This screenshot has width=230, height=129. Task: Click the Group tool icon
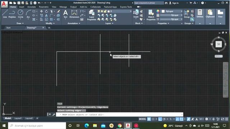187,14
